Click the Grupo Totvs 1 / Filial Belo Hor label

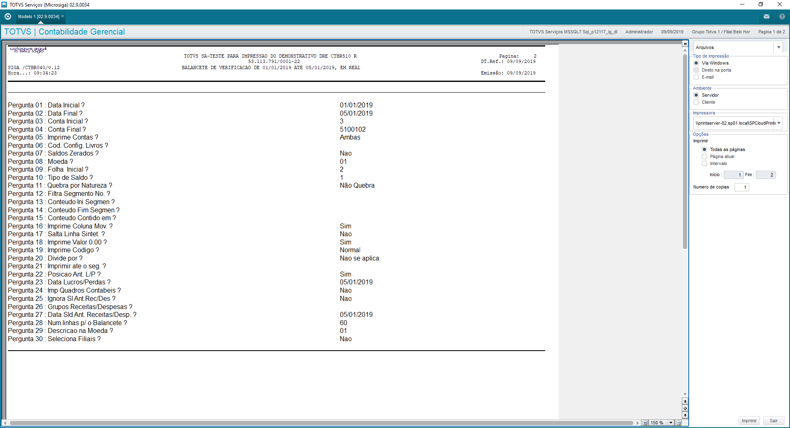click(x=721, y=32)
